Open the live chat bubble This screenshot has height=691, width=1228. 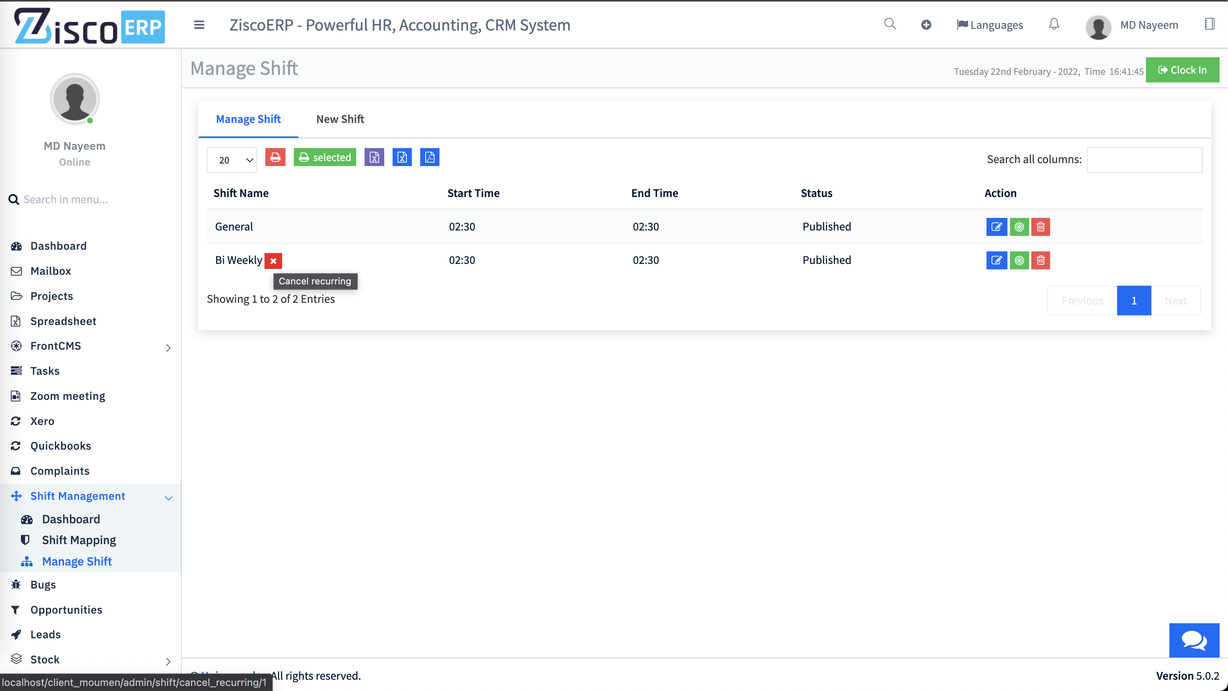click(x=1193, y=640)
